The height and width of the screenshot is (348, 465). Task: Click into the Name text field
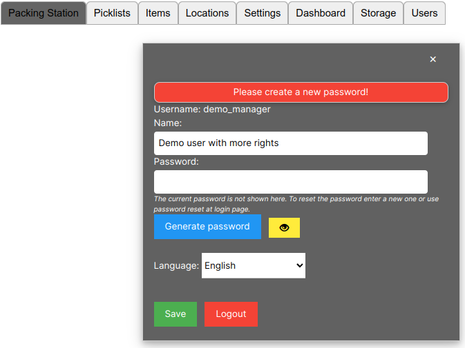point(291,143)
